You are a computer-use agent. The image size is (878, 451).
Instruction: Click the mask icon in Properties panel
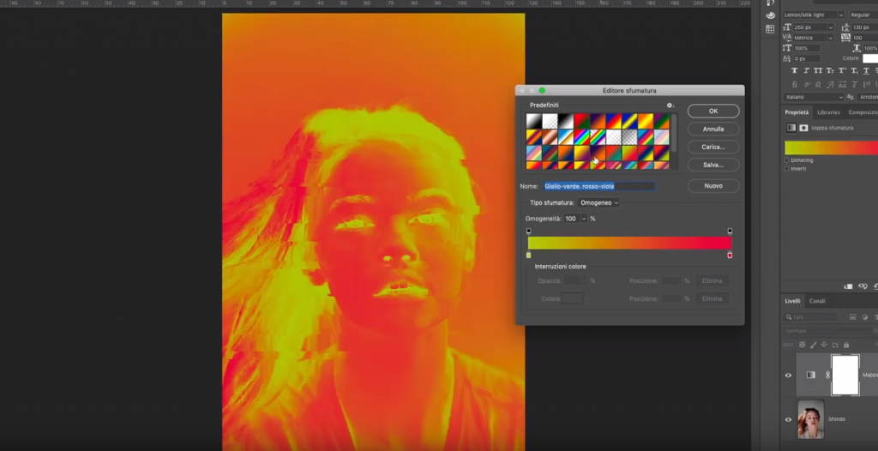[x=803, y=128]
